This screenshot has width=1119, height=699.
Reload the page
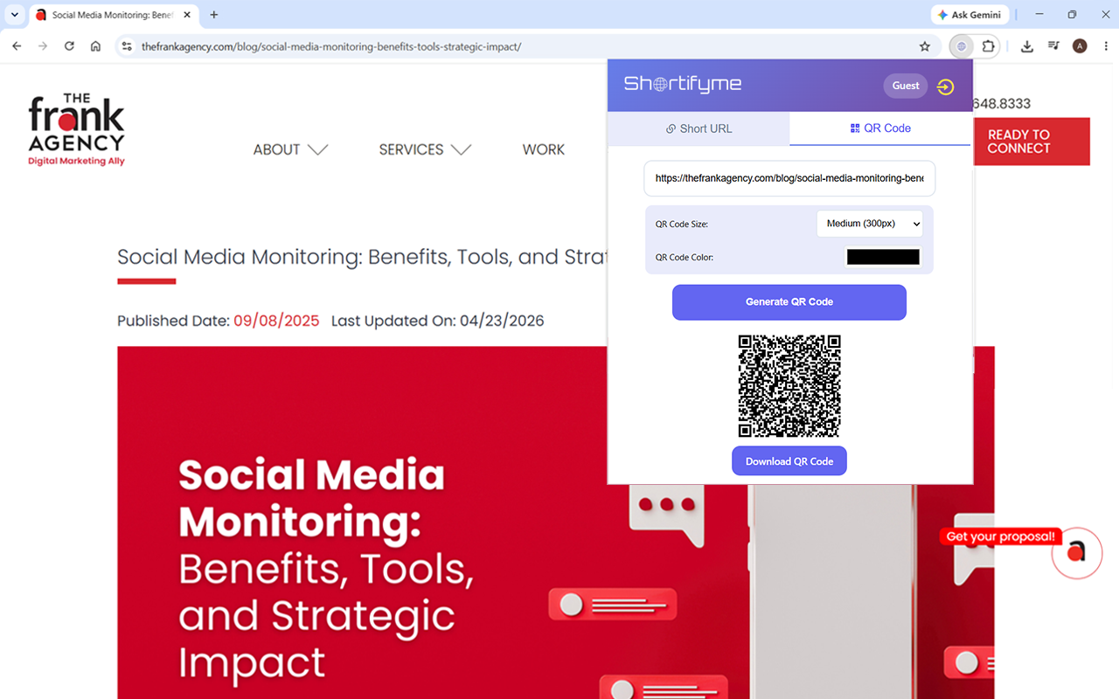coord(69,46)
